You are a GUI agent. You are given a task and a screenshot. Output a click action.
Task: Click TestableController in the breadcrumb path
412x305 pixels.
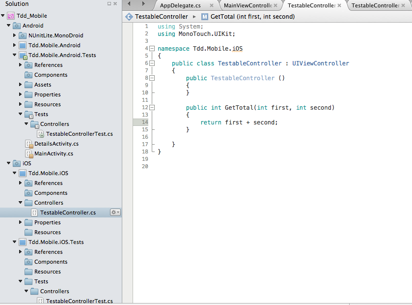tap(162, 17)
